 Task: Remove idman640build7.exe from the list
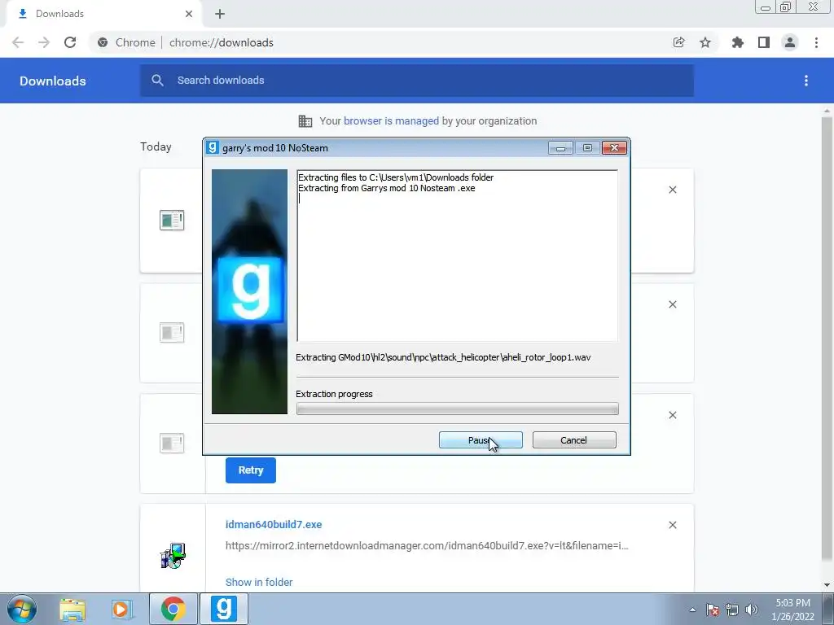click(x=672, y=525)
